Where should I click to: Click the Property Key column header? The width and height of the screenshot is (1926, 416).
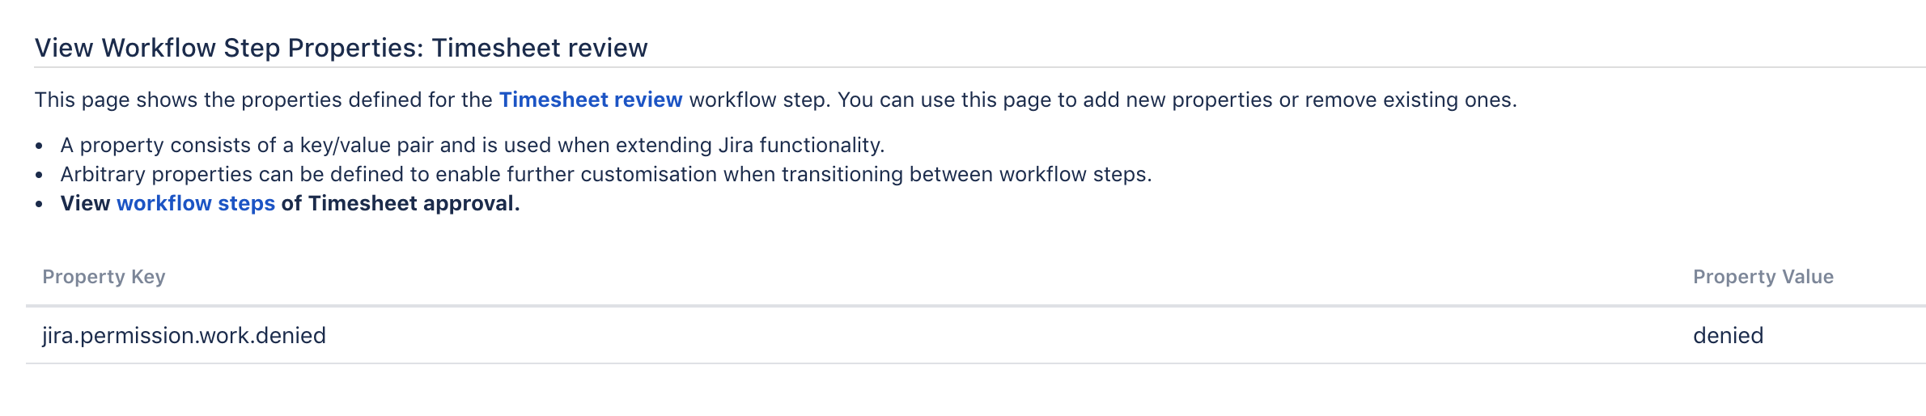pos(104,277)
